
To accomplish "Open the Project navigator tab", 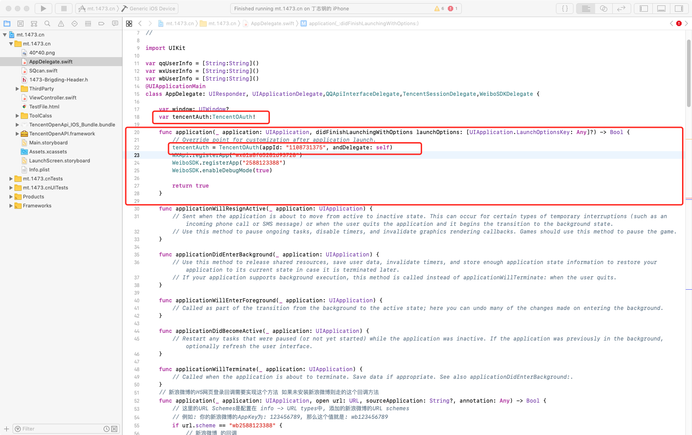I will [7, 23].
